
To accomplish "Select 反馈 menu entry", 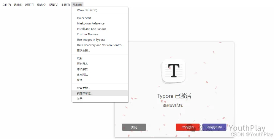I will [100, 80].
